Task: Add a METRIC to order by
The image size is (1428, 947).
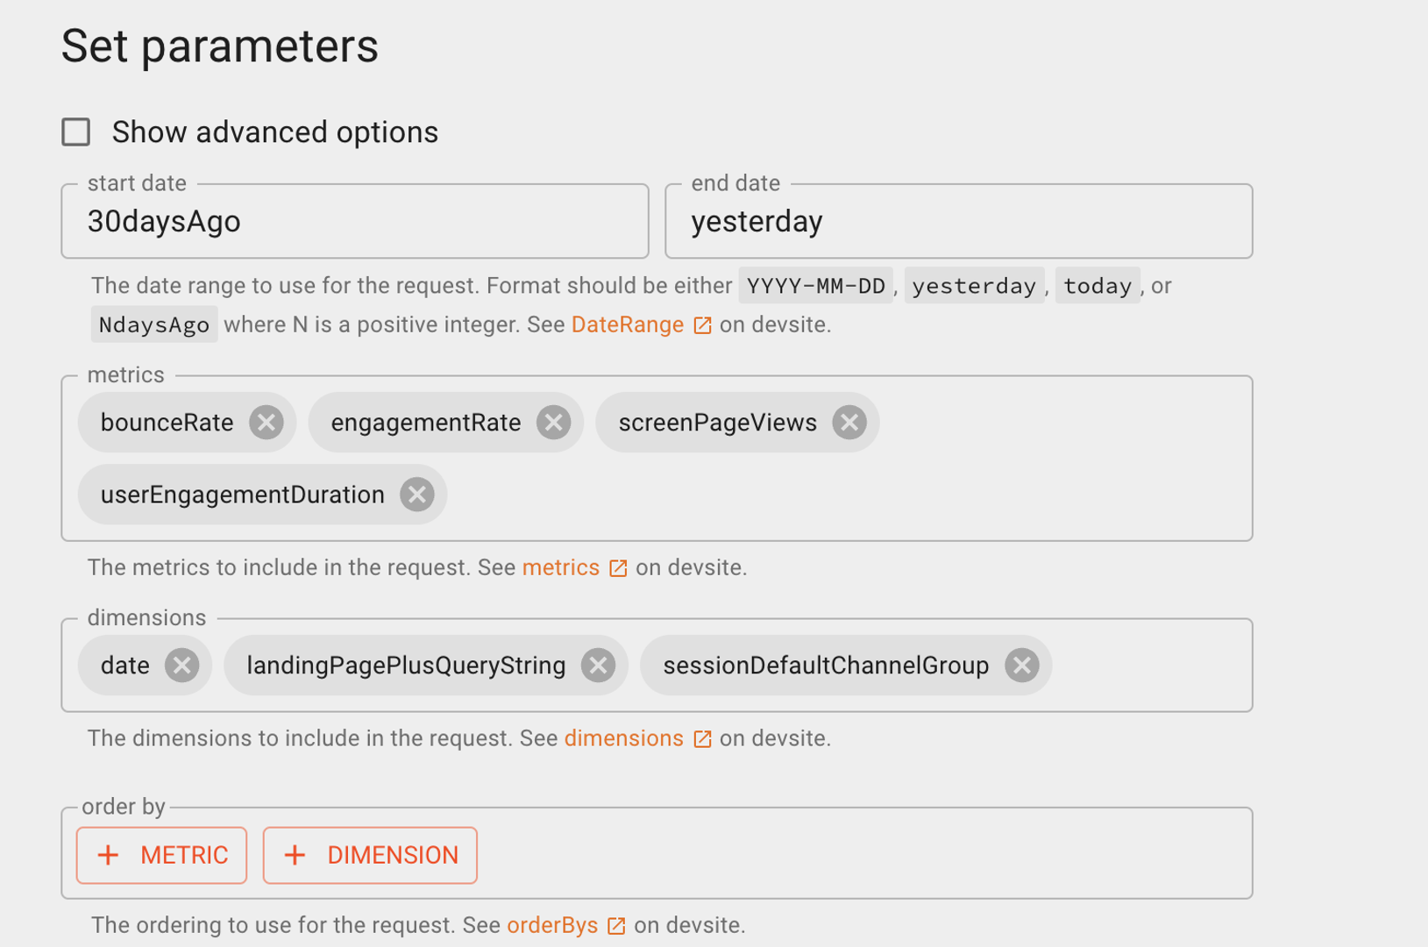Action: click(x=162, y=855)
